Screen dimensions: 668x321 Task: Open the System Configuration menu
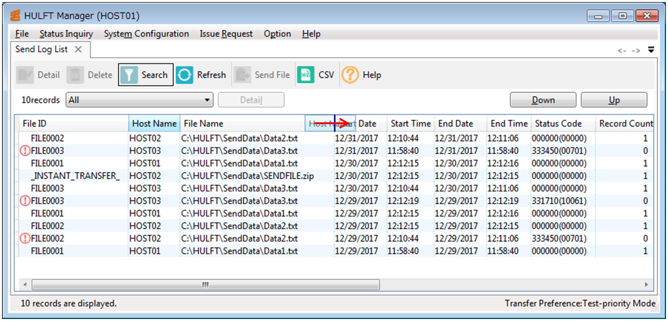coord(146,34)
